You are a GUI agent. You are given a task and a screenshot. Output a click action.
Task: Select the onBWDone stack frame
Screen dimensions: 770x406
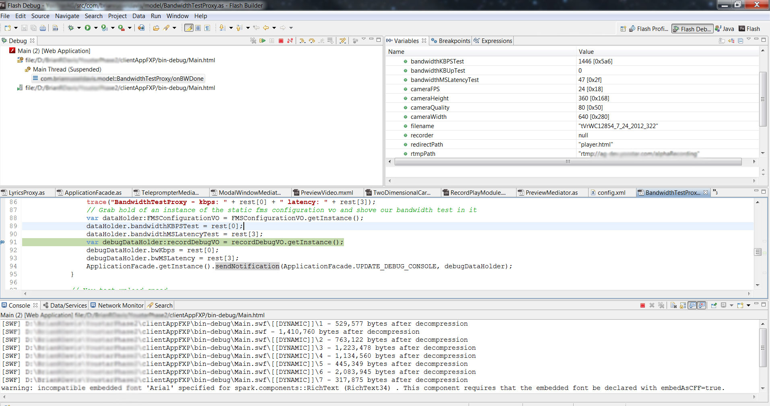pyautogui.click(x=121, y=79)
